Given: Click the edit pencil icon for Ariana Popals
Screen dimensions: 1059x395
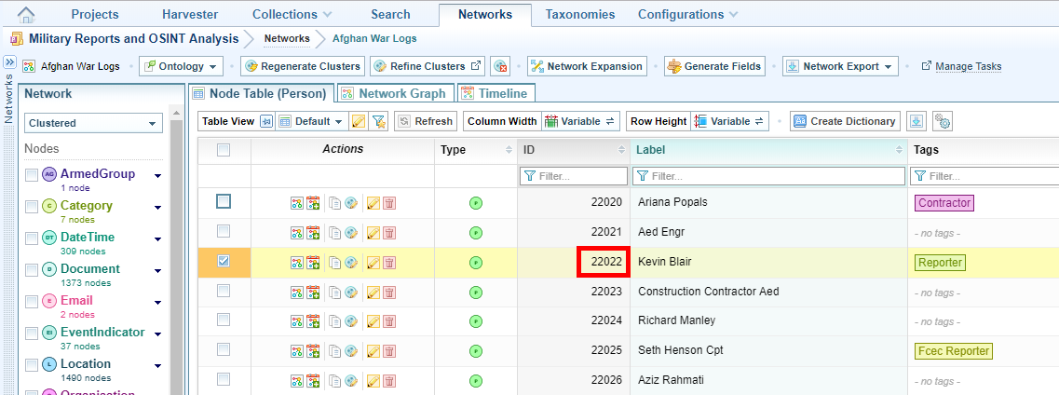Looking at the screenshot, I should [373, 203].
